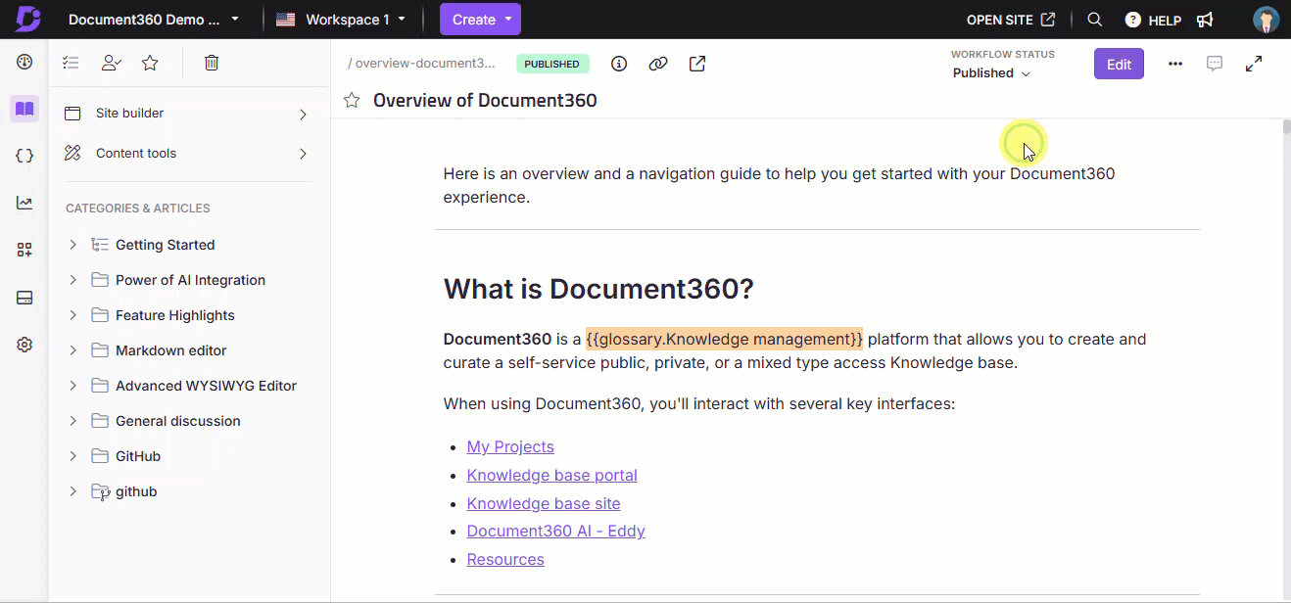Click the bulk operations checklist icon
Image resolution: width=1291 pixels, height=603 pixels.
71,63
